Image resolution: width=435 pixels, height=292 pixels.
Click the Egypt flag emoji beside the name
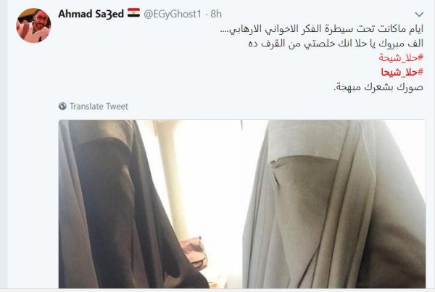(133, 13)
